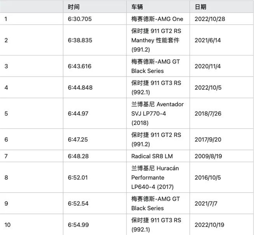The width and height of the screenshot is (254, 235).
Task: Click the 车辆 column header
Action: [138, 7]
